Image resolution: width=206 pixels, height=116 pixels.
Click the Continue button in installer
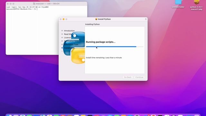(139, 77)
